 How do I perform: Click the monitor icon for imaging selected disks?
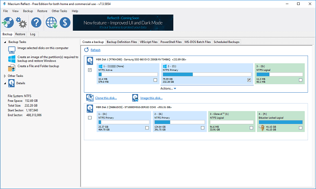[x=12, y=50]
